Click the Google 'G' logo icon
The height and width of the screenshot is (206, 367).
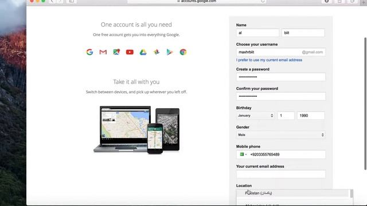click(89, 52)
